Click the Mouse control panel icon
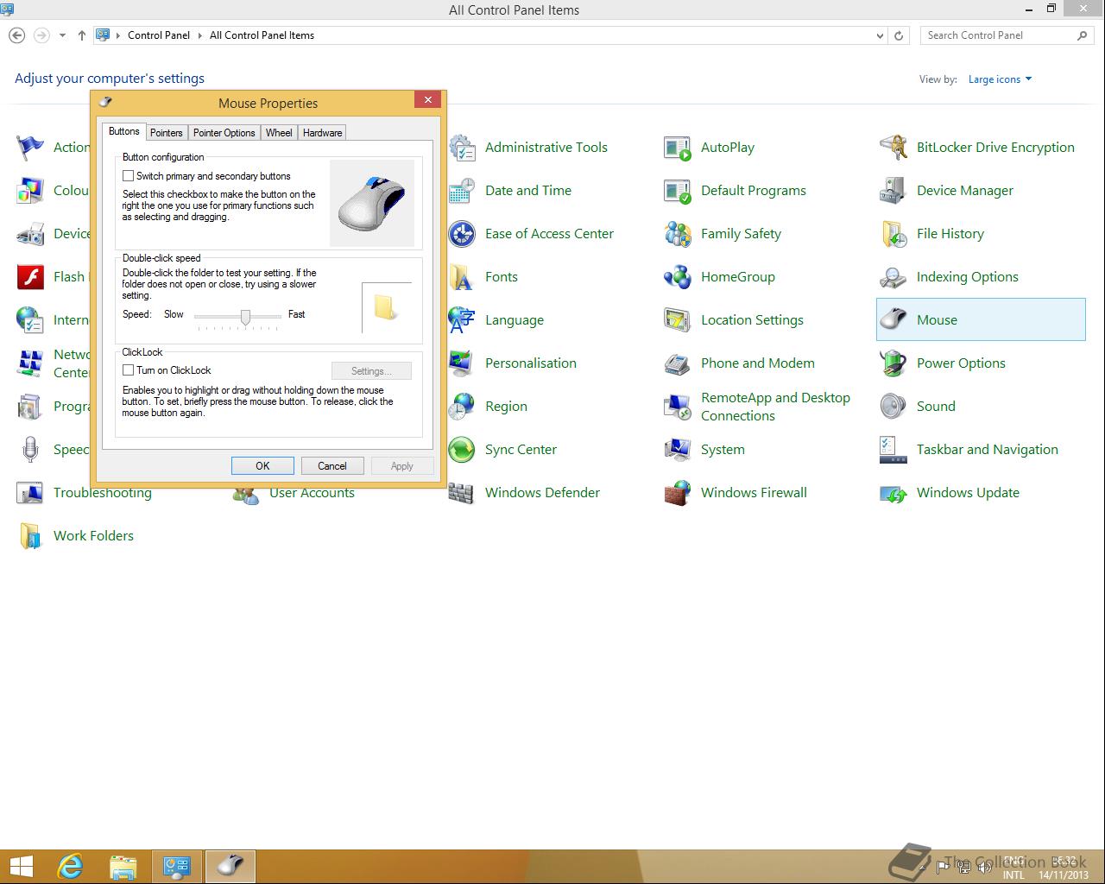The image size is (1105, 884). coord(893,320)
